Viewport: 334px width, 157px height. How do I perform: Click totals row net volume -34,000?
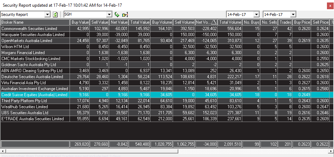tap(206, 144)
